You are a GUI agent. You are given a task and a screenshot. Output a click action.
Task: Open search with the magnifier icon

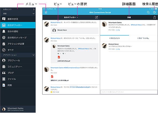pos(148,12)
